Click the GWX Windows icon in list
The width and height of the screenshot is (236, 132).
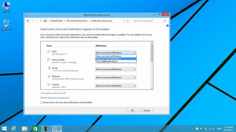(x=49, y=51)
